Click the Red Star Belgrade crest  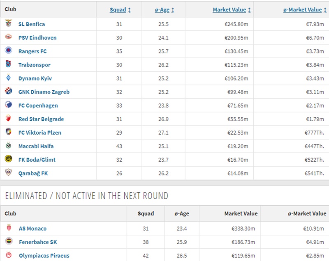tap(8, 119)
